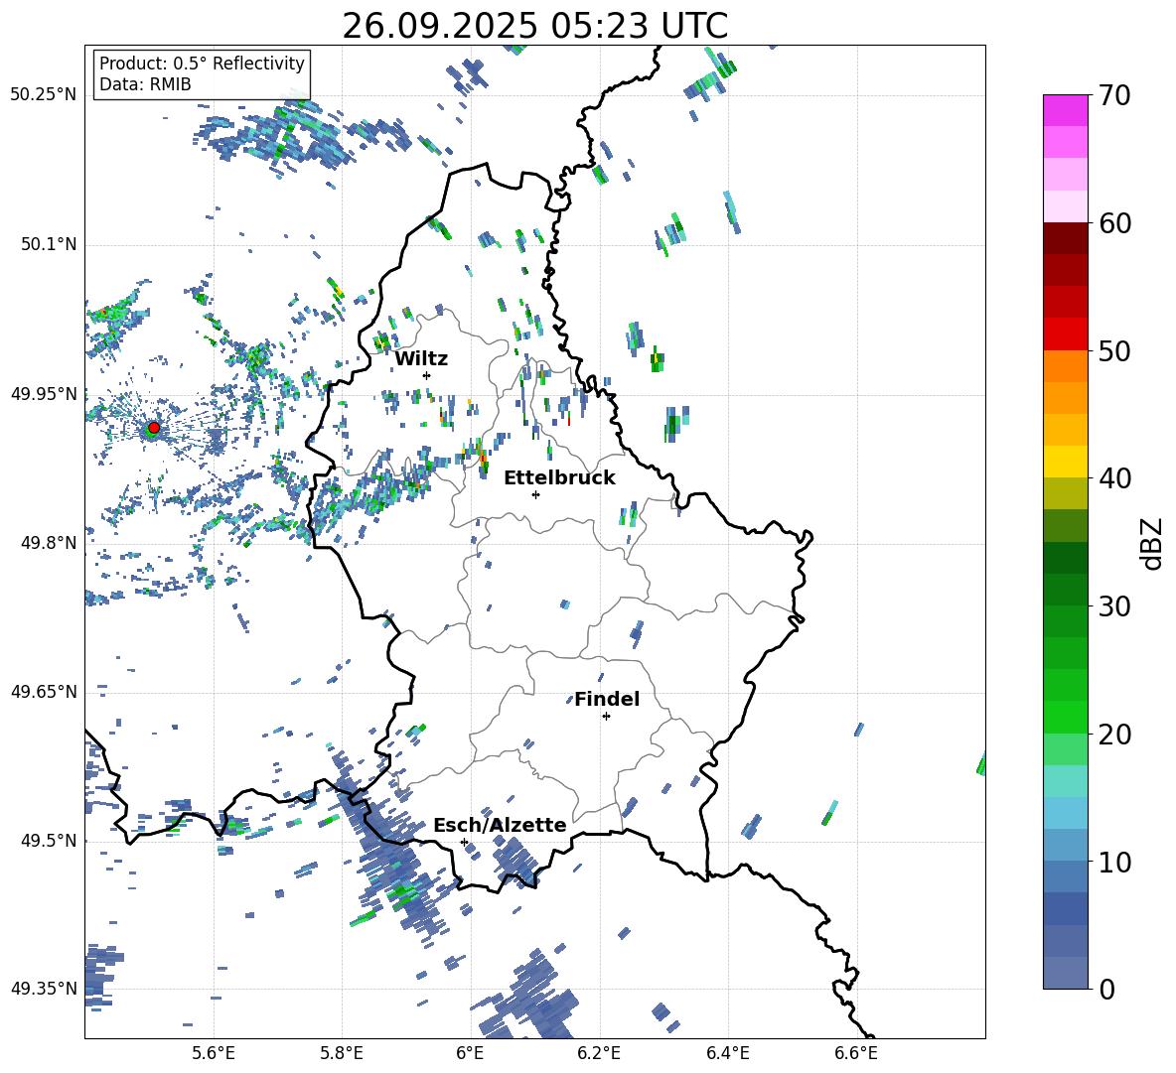Image resolution: width=1176 pixels, height=1073 pixels.
Task: Click the 26.09.2025 05:23 UTC title
Action: click(534, 26)
